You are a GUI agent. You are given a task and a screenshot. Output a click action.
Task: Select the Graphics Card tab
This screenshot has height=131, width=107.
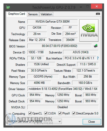click(x=17, y=14)
